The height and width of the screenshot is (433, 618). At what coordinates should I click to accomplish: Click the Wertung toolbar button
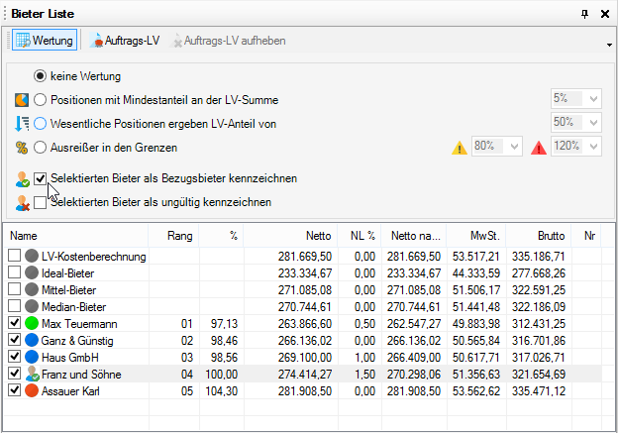click(x=45, y=41)
